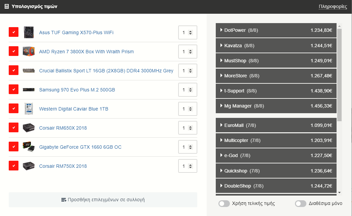The width and height of the screenshot is (352, 216).
Task: Click the quantity field for Western Digital Caviar
Action: (x=188, y=109)
